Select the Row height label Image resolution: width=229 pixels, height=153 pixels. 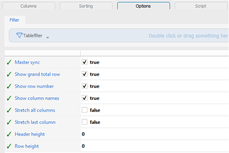coord(27,147)
